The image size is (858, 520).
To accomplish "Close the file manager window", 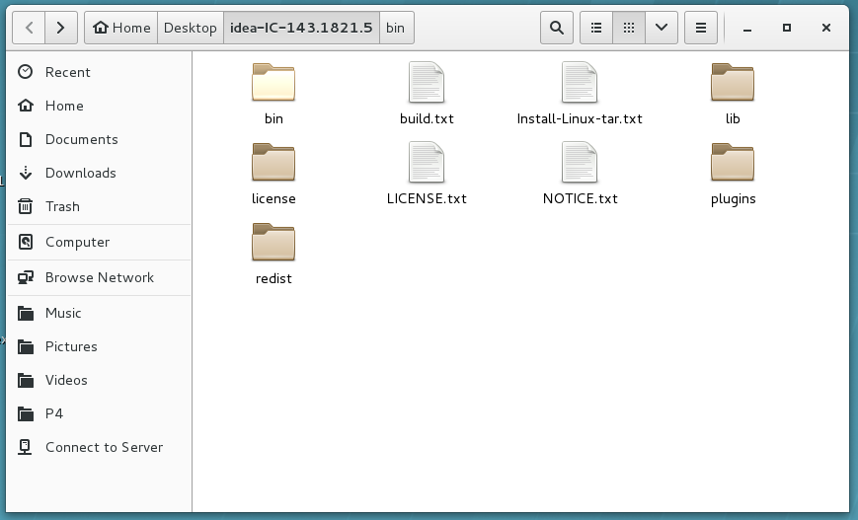I will tap(826, 28).
